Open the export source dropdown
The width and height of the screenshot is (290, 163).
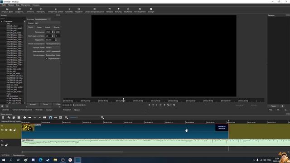42,19
